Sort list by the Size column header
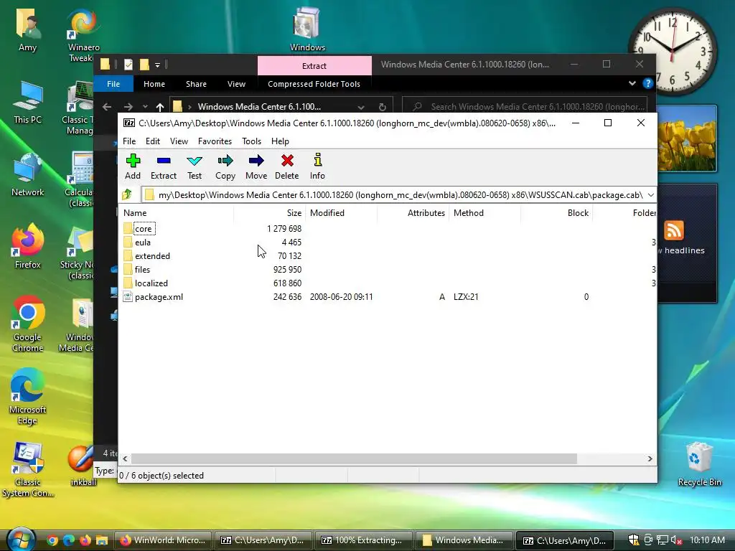The width and height of the screenshot is (735, 551). point(270,212)
